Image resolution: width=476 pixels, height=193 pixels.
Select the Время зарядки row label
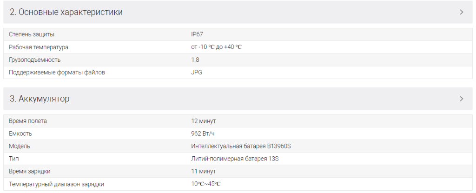click(x=30, y=171)
